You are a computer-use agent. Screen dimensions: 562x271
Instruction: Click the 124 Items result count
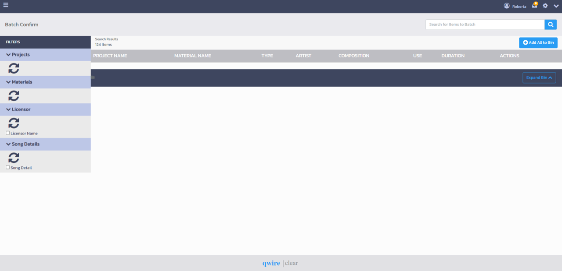coord(104,45)
